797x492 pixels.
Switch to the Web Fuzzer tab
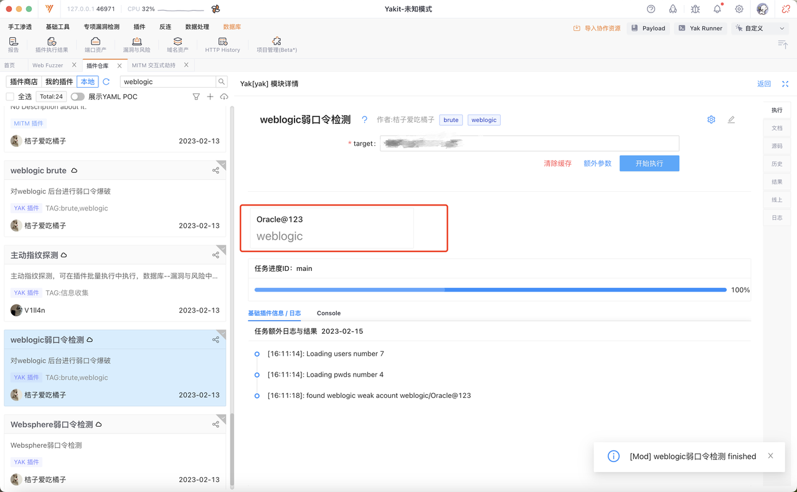pos(47,65)
